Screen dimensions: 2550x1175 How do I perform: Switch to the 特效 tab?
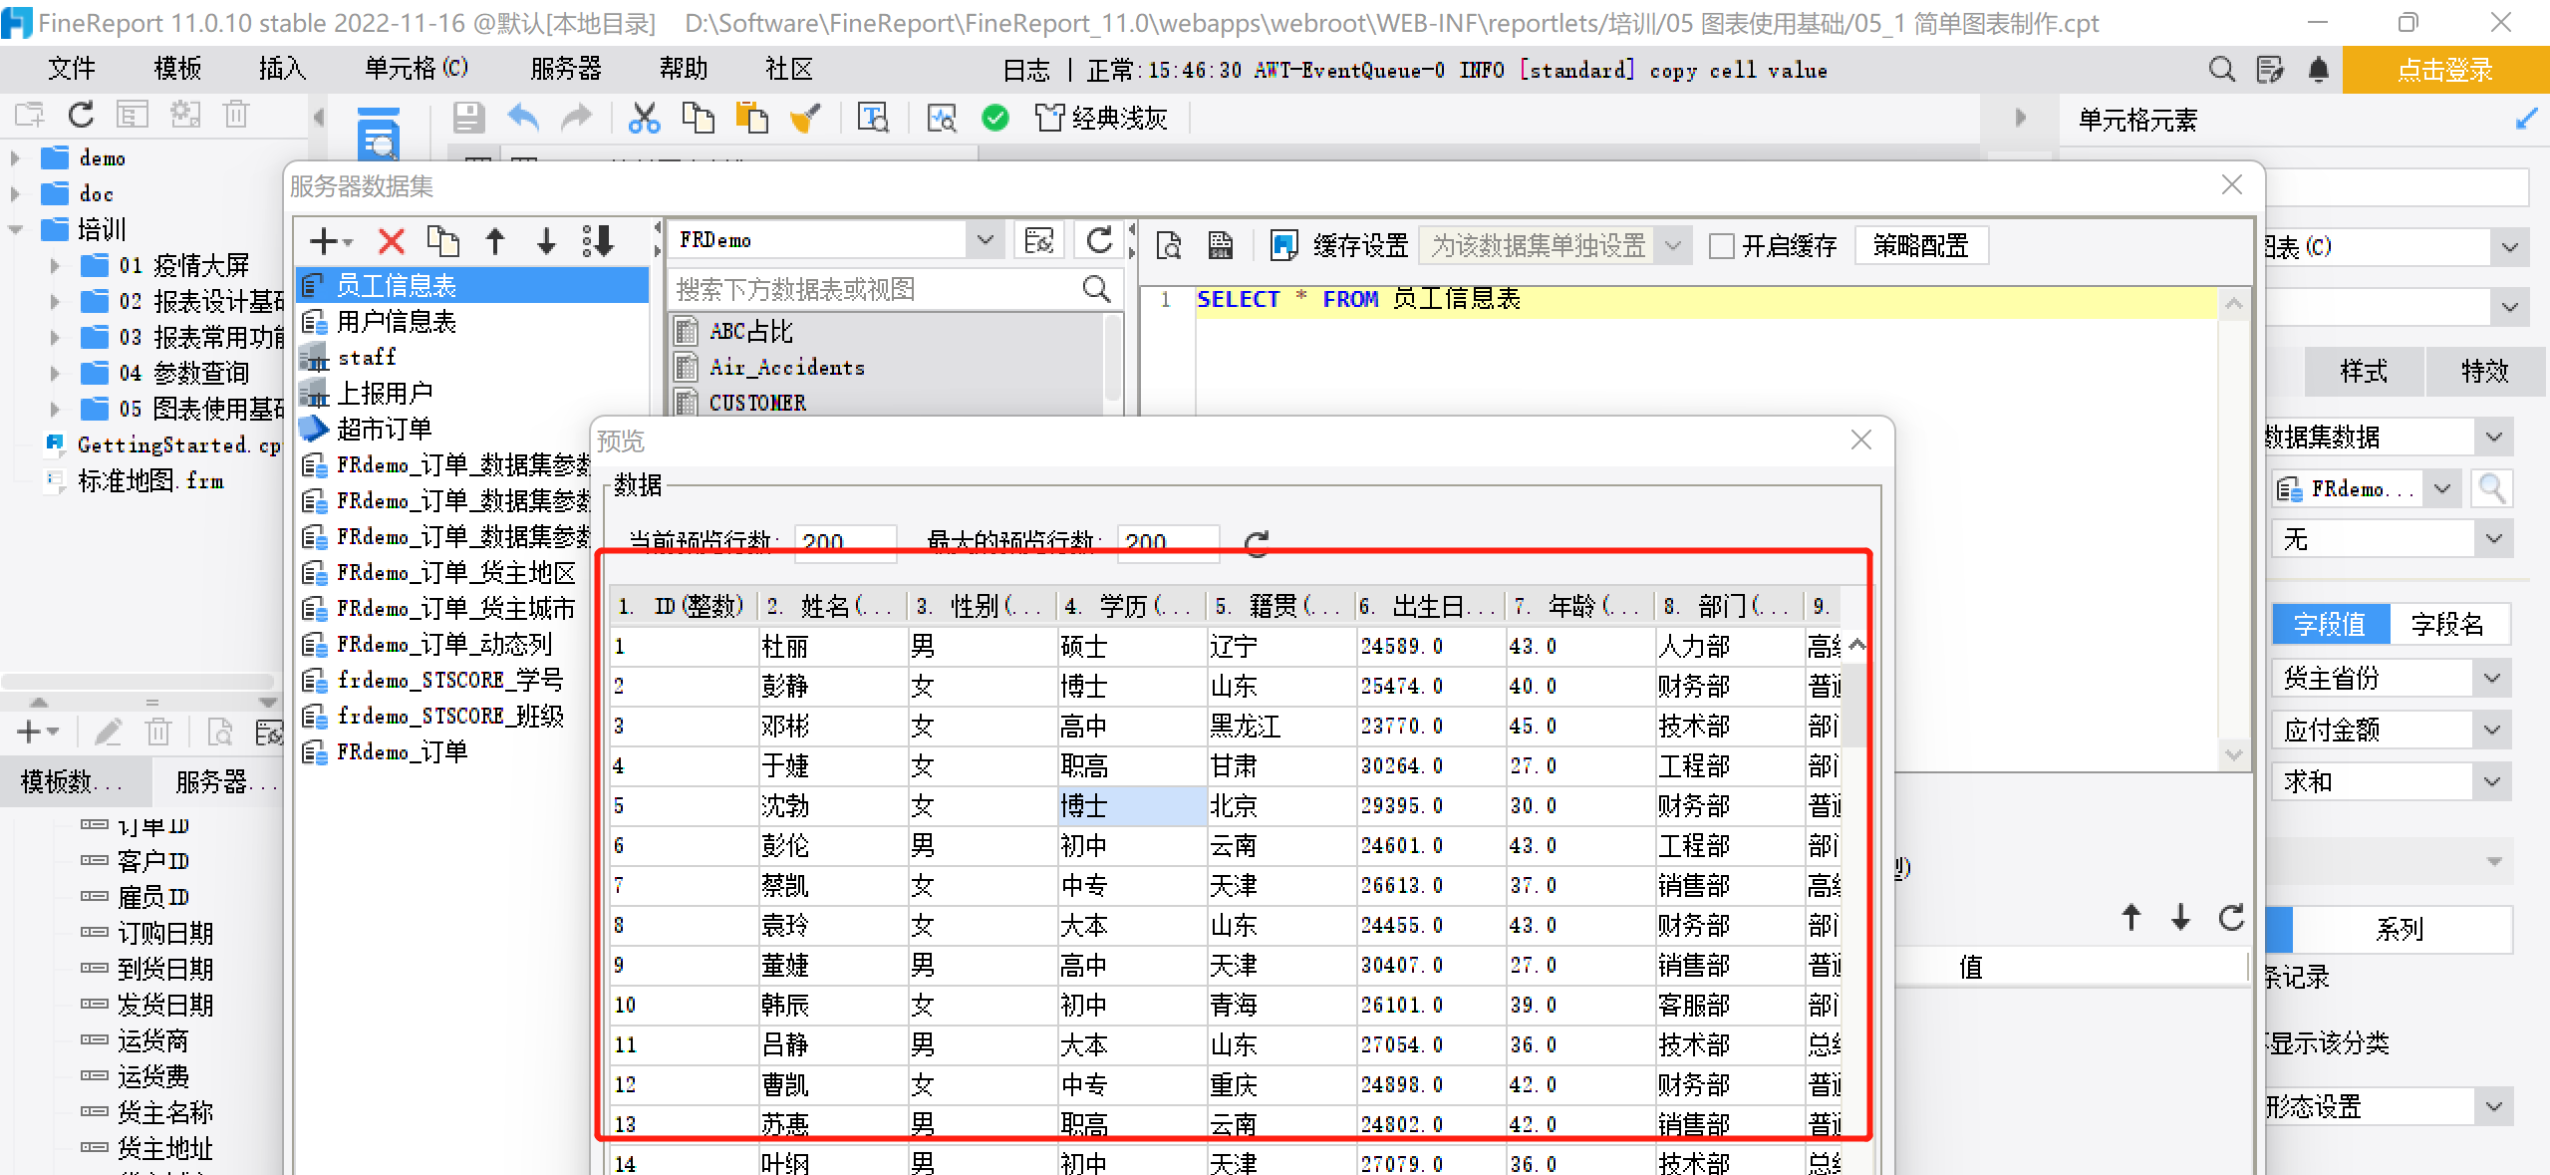2484,371
